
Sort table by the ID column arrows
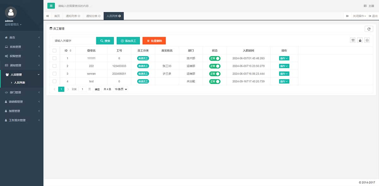coord(70,51)
